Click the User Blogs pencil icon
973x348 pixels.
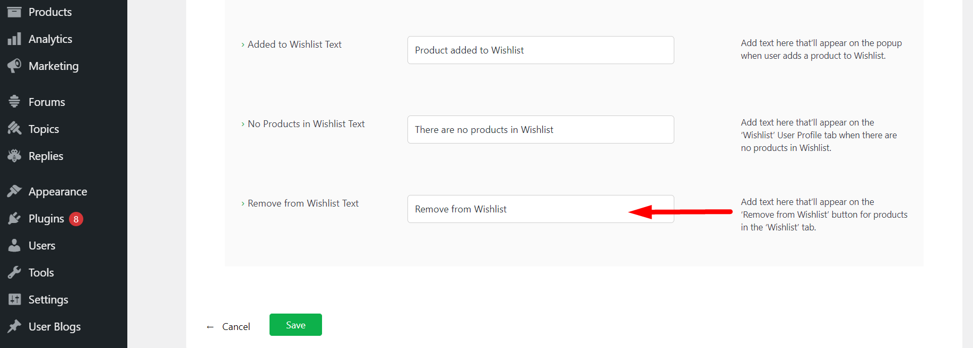point(14,326)
